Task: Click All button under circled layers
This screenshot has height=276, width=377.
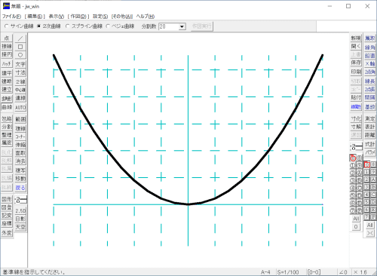Action: click(x=356, y=219)
